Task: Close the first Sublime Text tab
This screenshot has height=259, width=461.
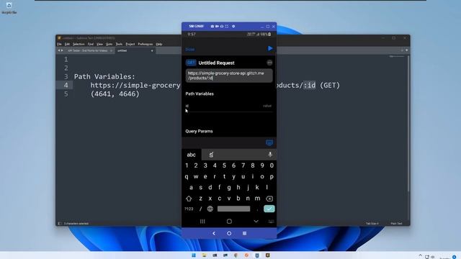Action: point(111,51)
